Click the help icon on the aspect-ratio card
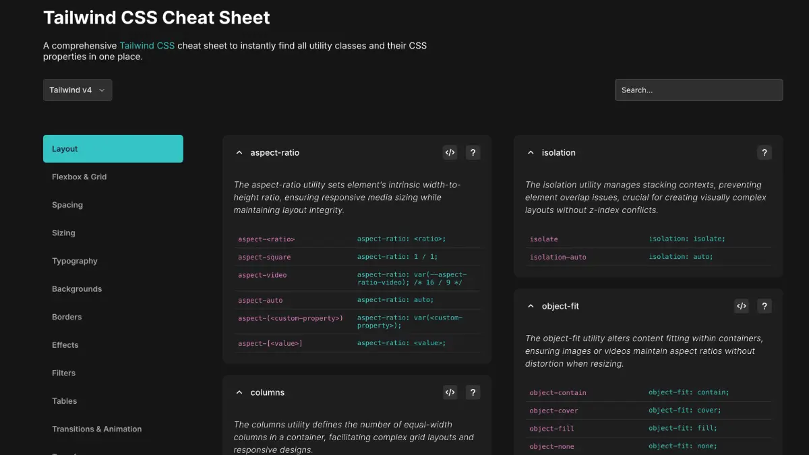 click(x=473, y=152)
